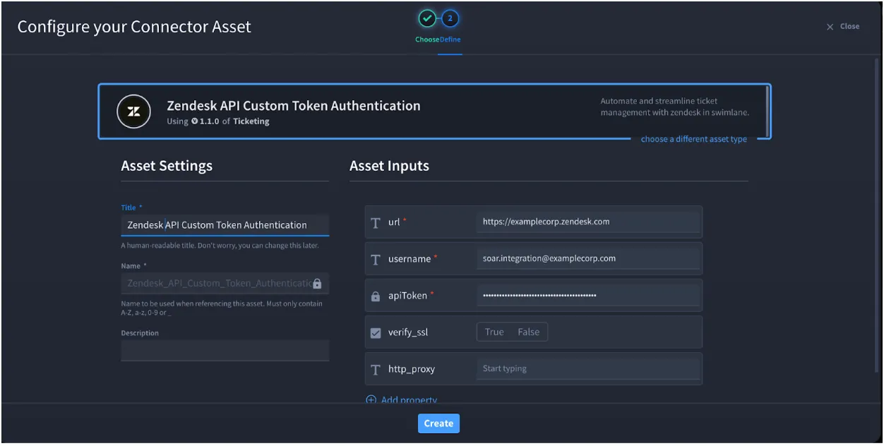This screenshot has width=884, height=446.
Task: Click the 'Configure your Connector Asset' heading
Action: (x=134, y=27)
